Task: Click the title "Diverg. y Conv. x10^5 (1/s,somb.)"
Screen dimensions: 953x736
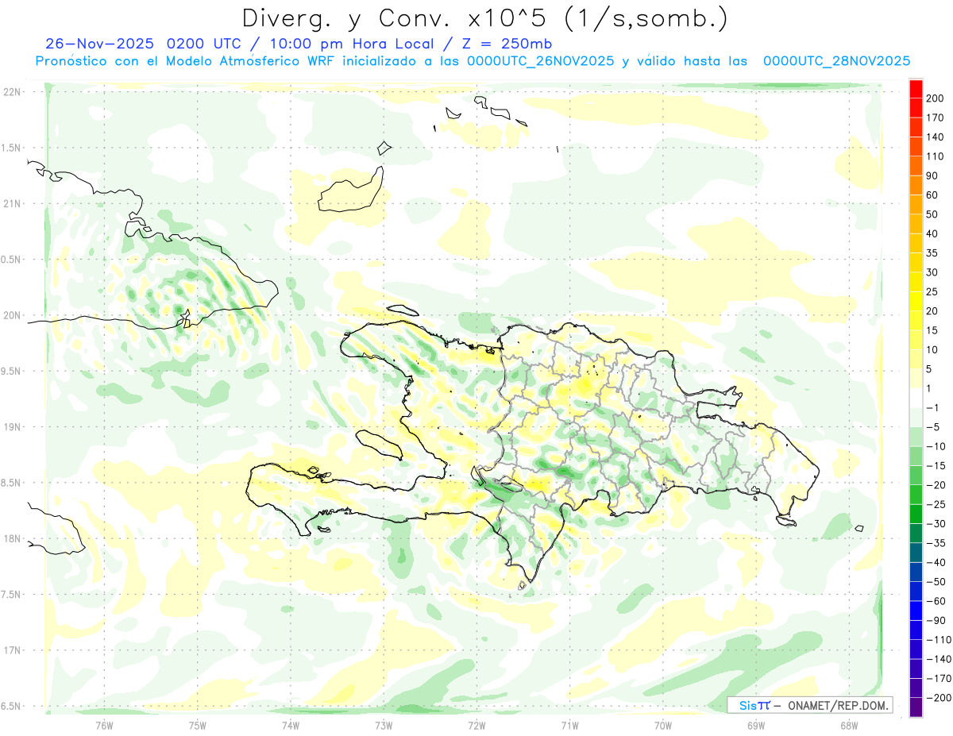Action: (x=484, y=18)
